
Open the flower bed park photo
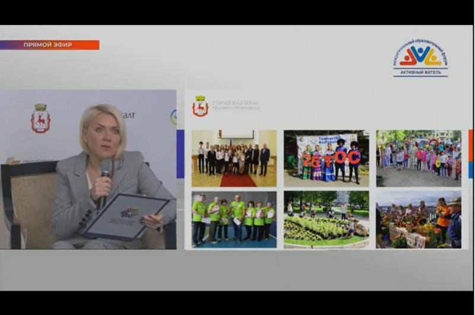[x=326, y=219]
